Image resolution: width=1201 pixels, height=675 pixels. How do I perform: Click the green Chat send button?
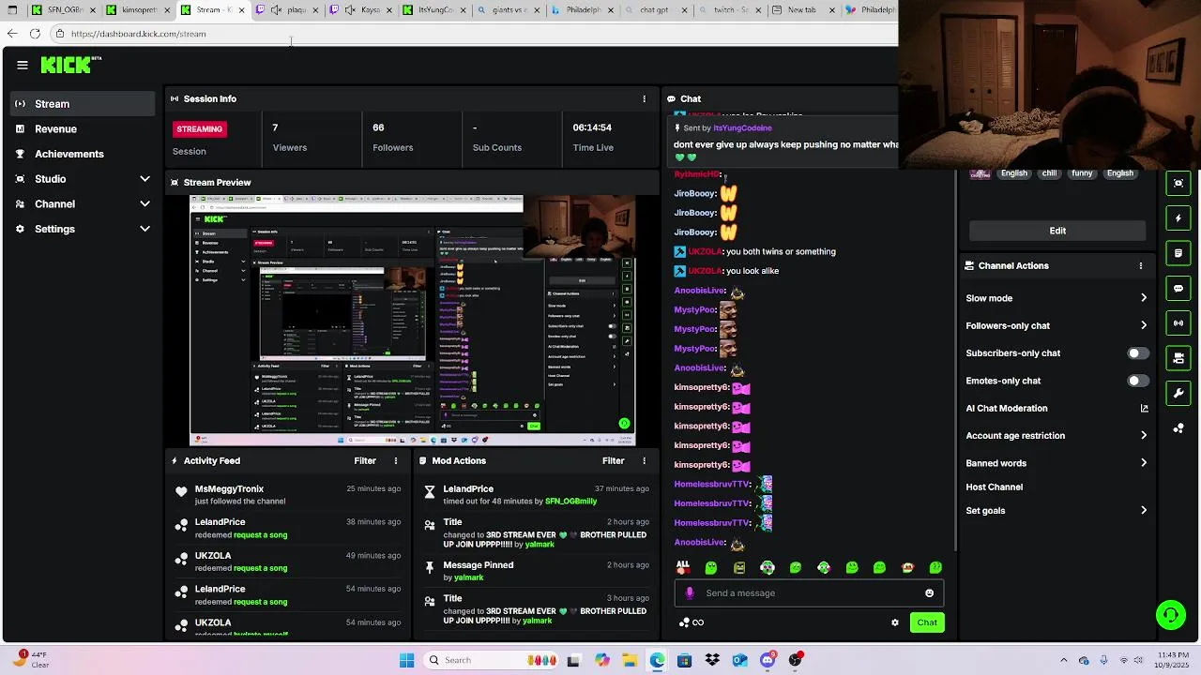[927, 622]
